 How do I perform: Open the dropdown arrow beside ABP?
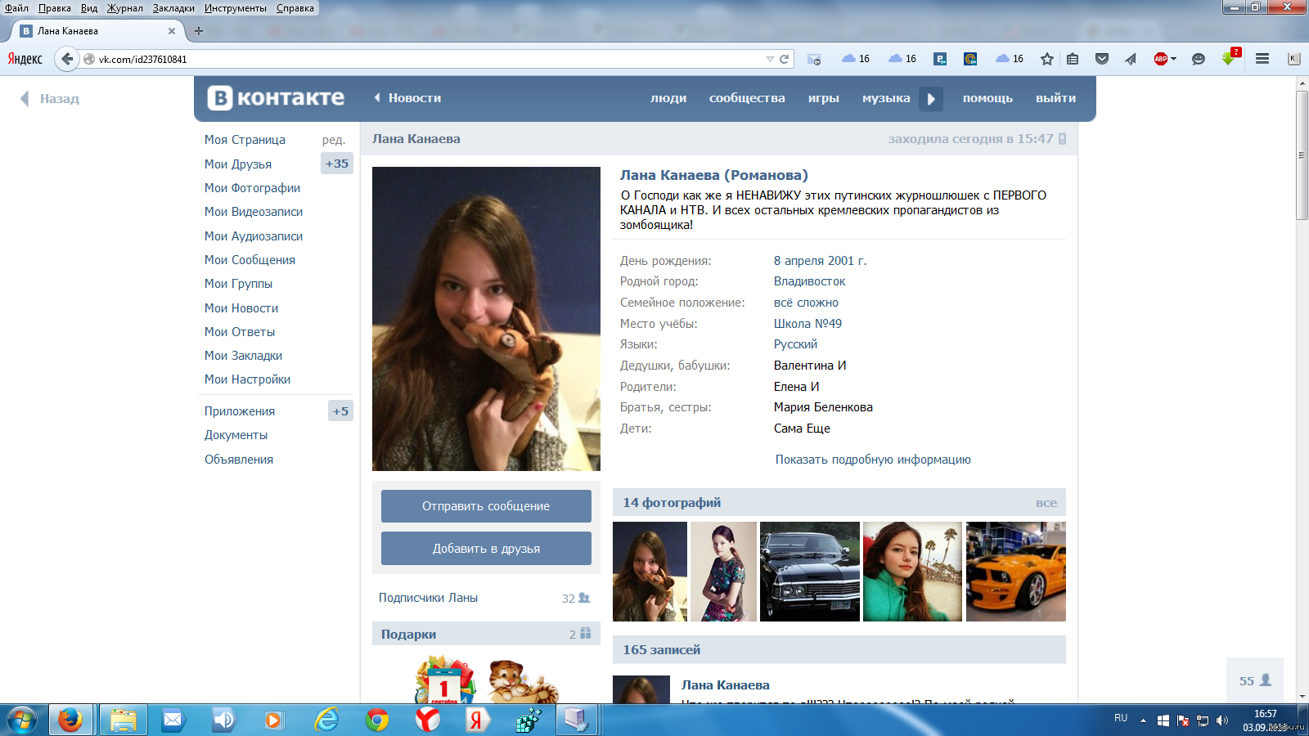1173,59
